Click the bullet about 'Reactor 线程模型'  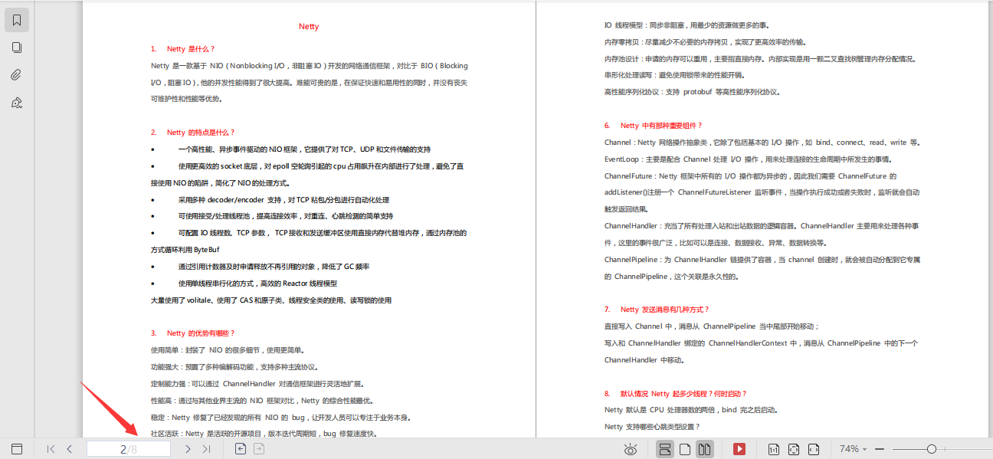257,284
